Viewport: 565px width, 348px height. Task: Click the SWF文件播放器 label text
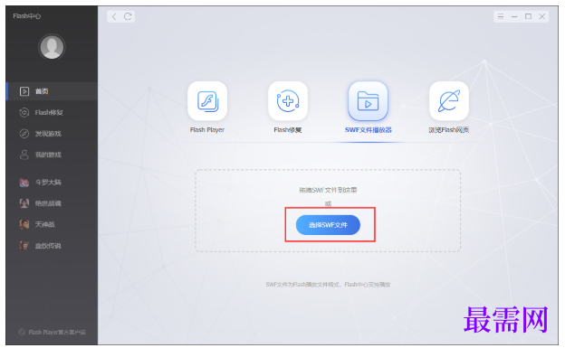tap(368, 130)
